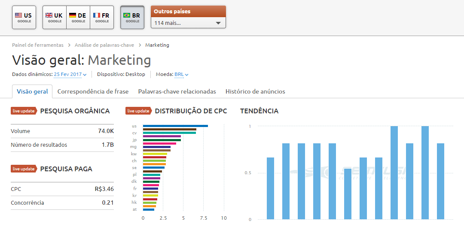The height and width of the screenshot is (230, 464).
Task: Click the CPC value R$3.46
Action: click(104, 189)
